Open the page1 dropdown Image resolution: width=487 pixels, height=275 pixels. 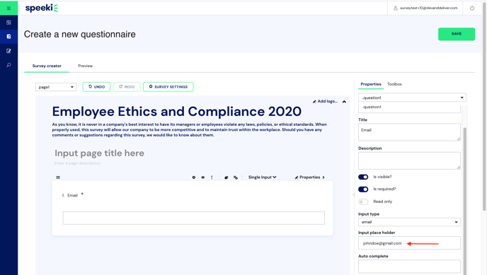(x=56, y=87)
